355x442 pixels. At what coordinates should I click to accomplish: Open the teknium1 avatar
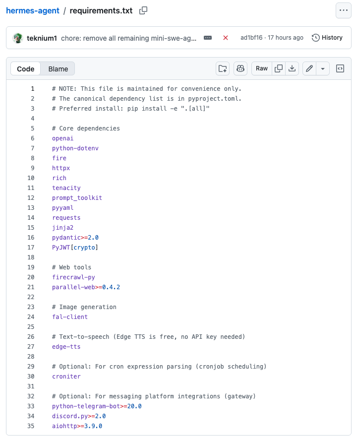tap(18, 38)
